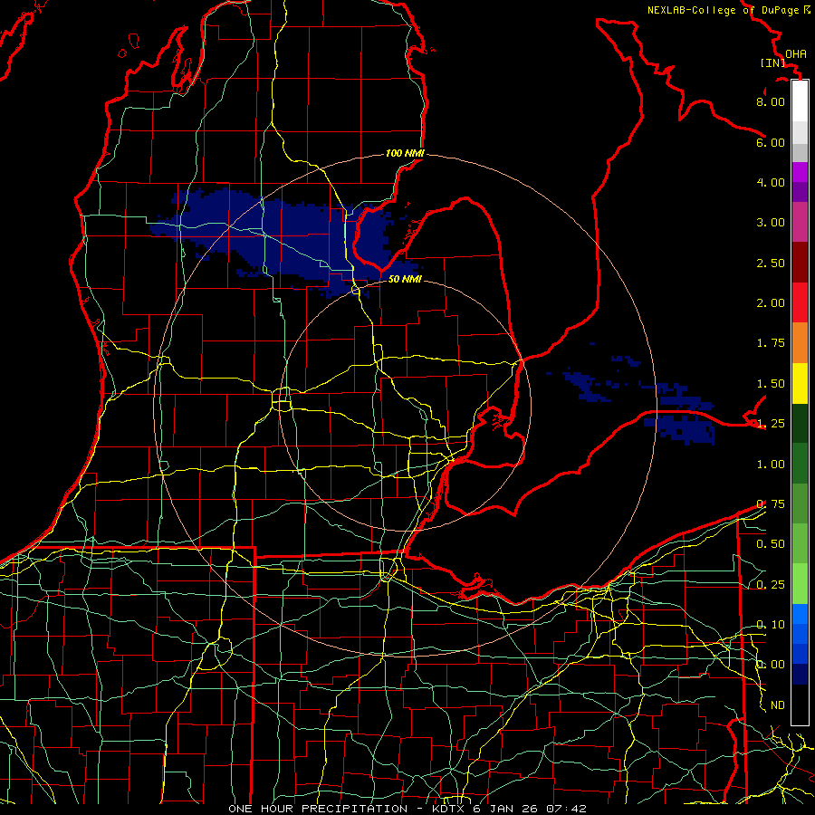
Task: Click the 0.50 legend value
Action: (x=771, y=544)
